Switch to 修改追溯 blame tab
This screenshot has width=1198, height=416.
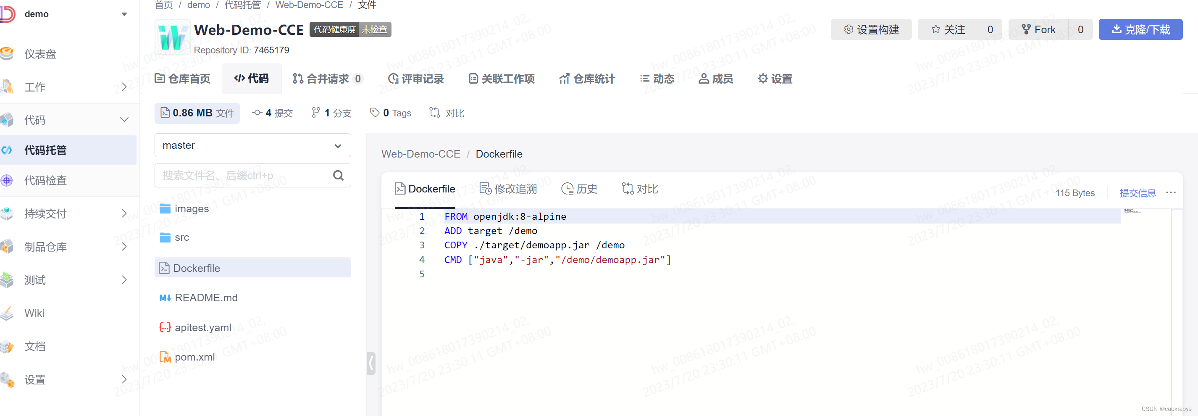[x=508, y=189]
